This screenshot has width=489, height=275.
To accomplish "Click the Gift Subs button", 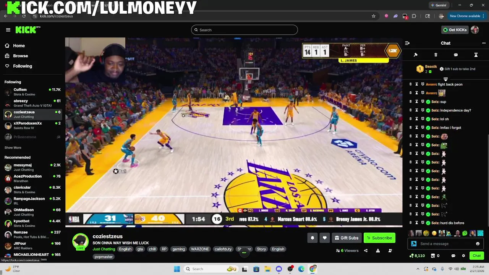I will (347, 238).
